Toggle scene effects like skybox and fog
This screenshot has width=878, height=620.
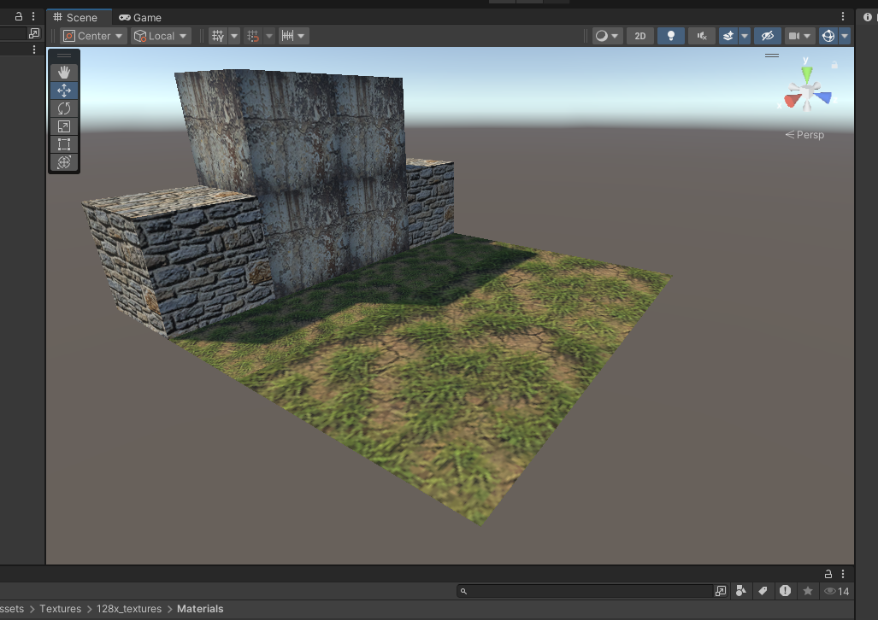pos(728,36)
